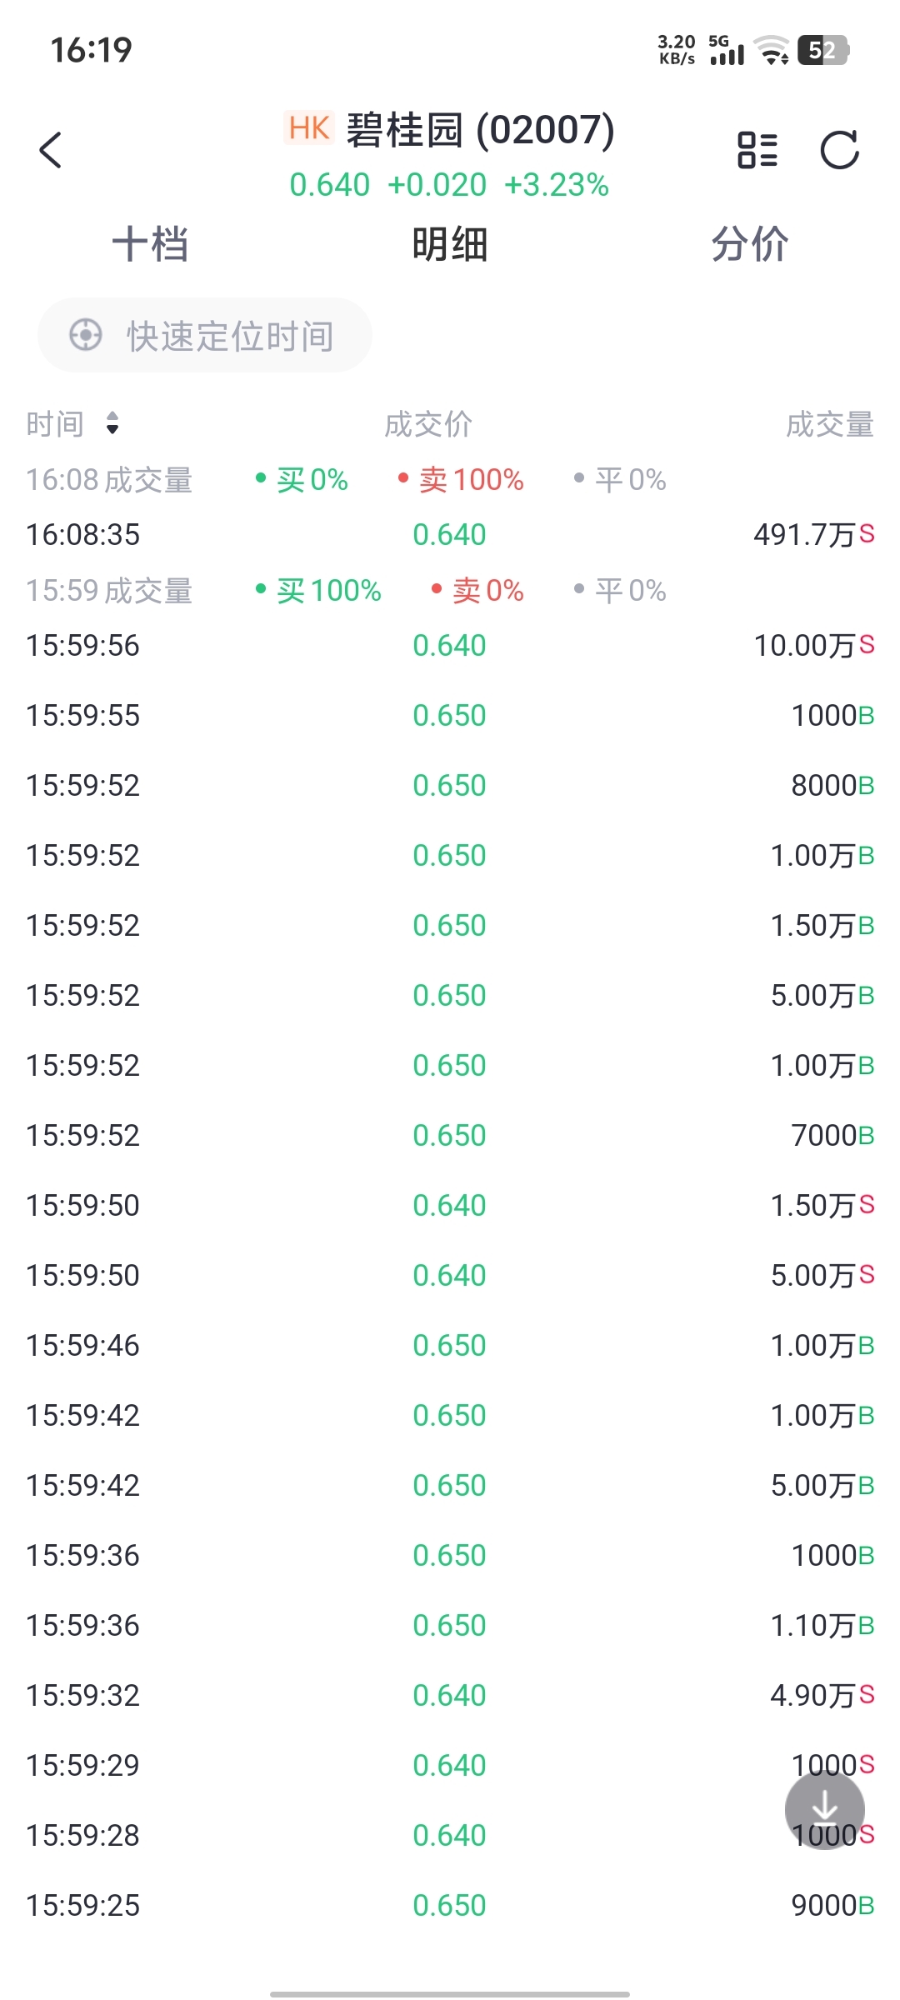Viewport: 900px width, 2000px height.
Task: Tap the 成交量 column header
Action: point(829,424)
